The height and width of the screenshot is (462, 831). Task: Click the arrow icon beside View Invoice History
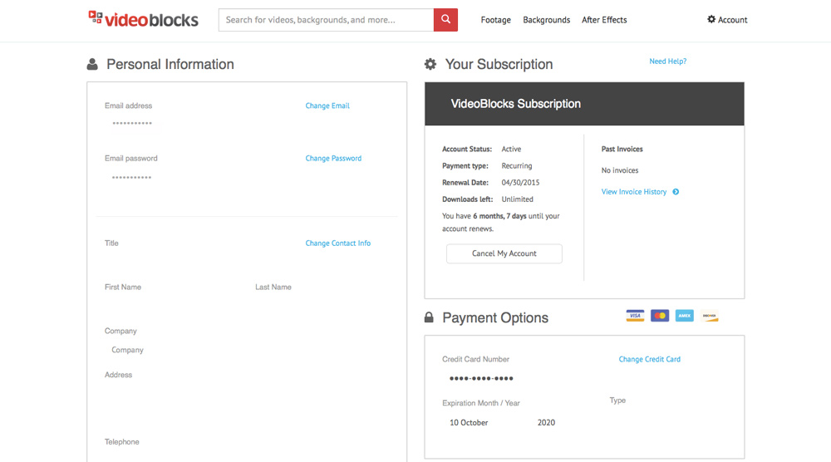676,192
